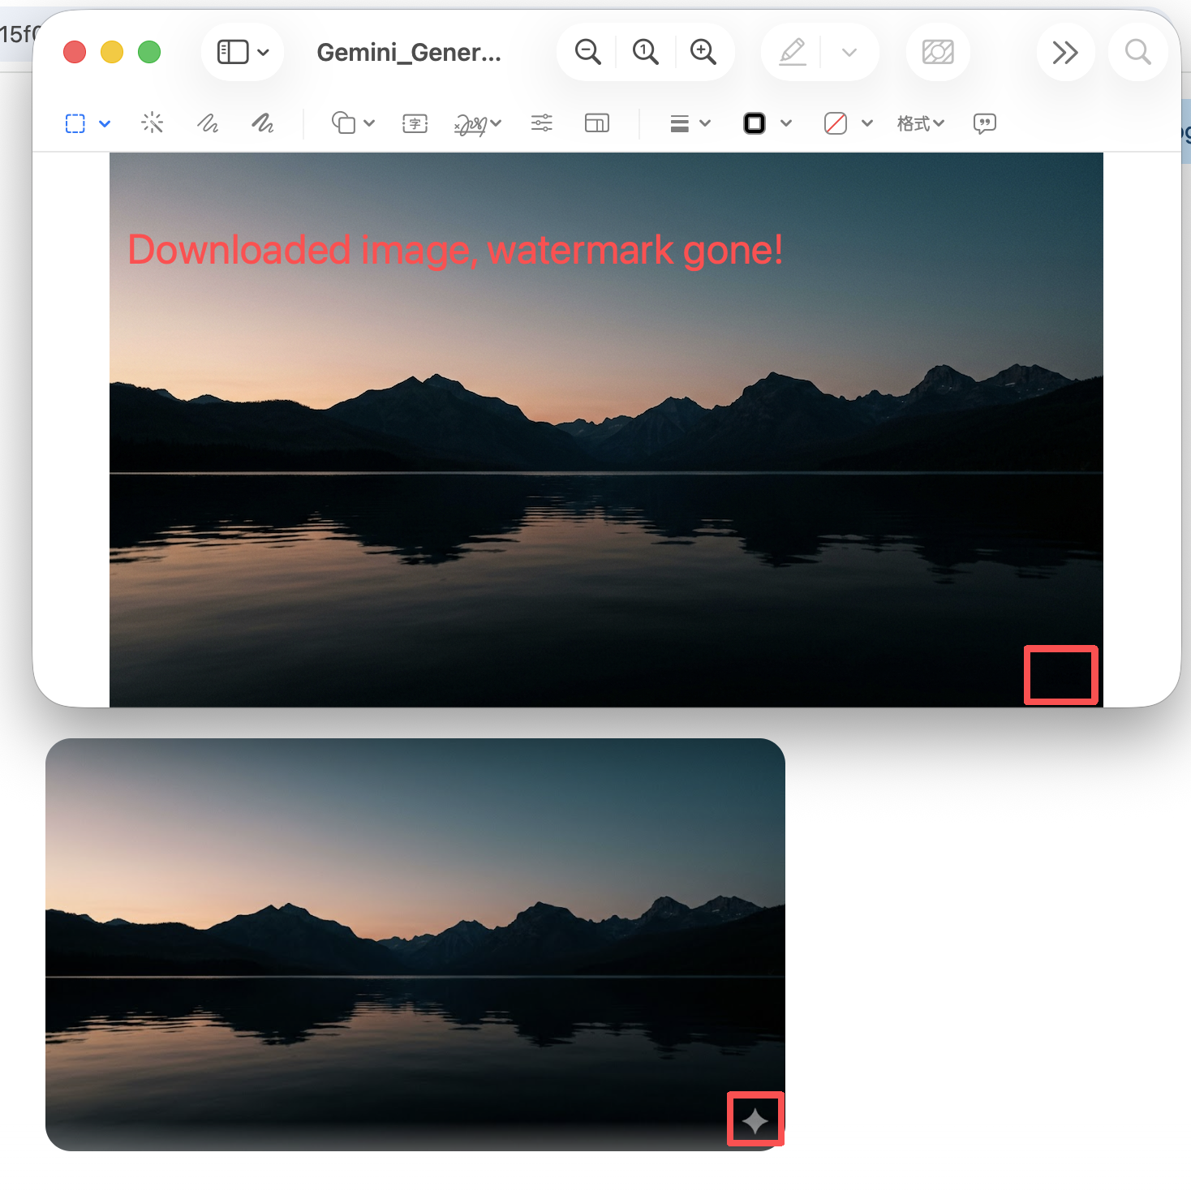The height and width of the screenshot is (1191, 1191).
Task: Open the Shapes menu
Action: 353,123
